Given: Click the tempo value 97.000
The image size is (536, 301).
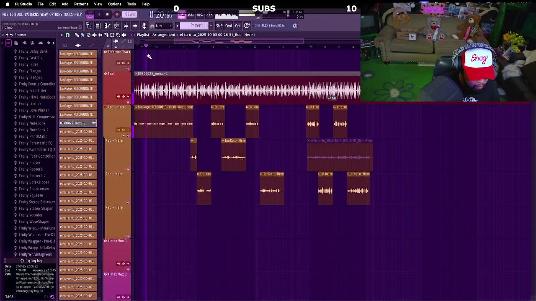Looking at the screenshot, I should pyautogui.click(x=130, y=15).
